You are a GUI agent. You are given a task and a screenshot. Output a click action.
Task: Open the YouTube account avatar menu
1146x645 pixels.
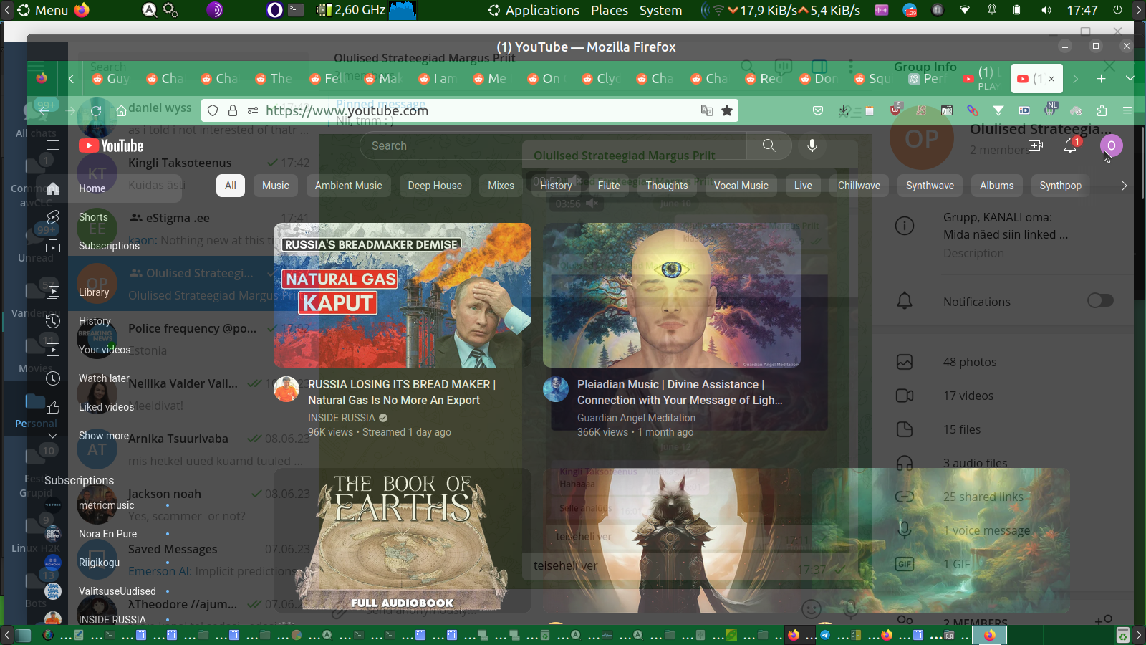(x=1111, y=145)
